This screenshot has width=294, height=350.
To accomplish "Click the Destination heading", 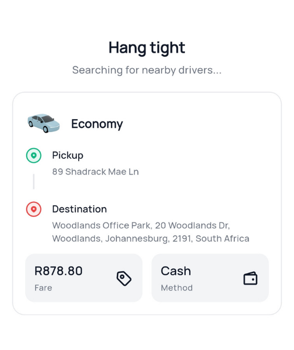I will click(x=79, y=209).
